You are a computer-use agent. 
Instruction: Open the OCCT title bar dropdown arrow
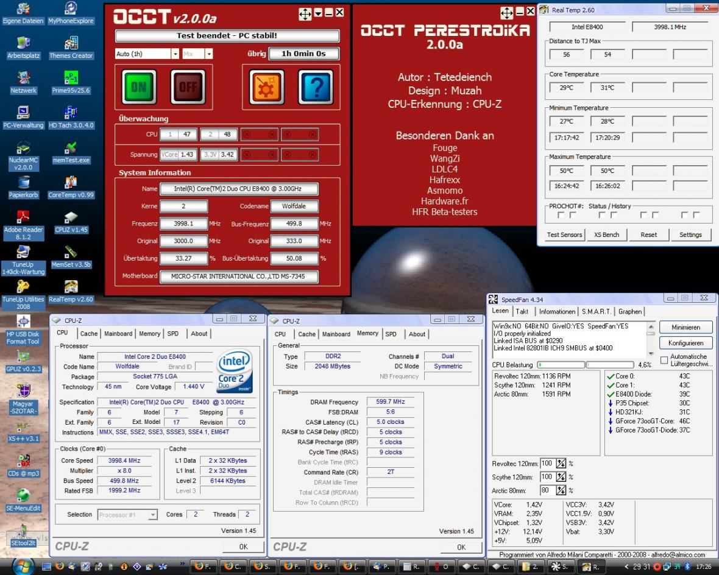(x=318, y=13)
